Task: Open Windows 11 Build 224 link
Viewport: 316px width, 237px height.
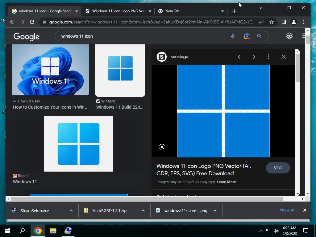Action: click(119, 107)
